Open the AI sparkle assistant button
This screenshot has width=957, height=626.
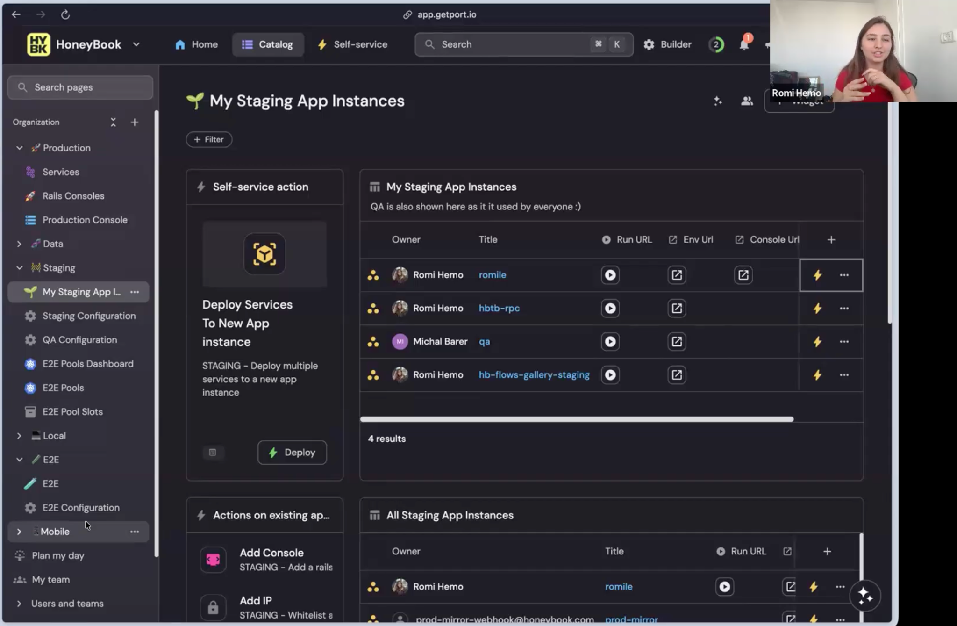pos(865,596)
